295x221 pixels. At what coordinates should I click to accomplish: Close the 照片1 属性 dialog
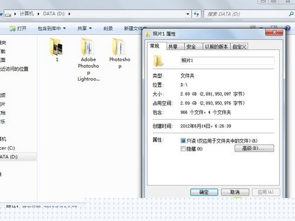[274, 32]
